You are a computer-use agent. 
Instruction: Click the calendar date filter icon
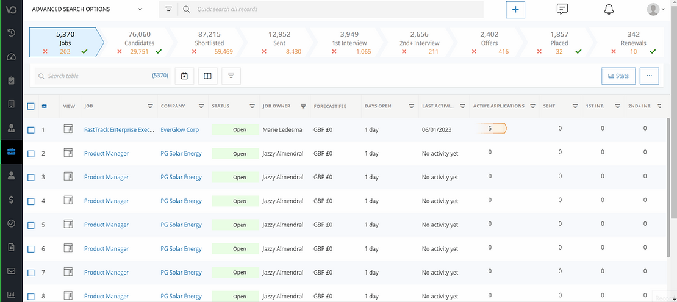(184, 76)
